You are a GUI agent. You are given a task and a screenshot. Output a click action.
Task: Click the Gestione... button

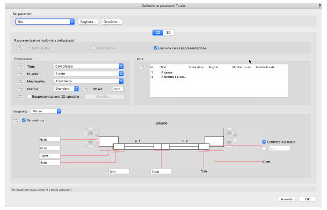click(112, 21)
